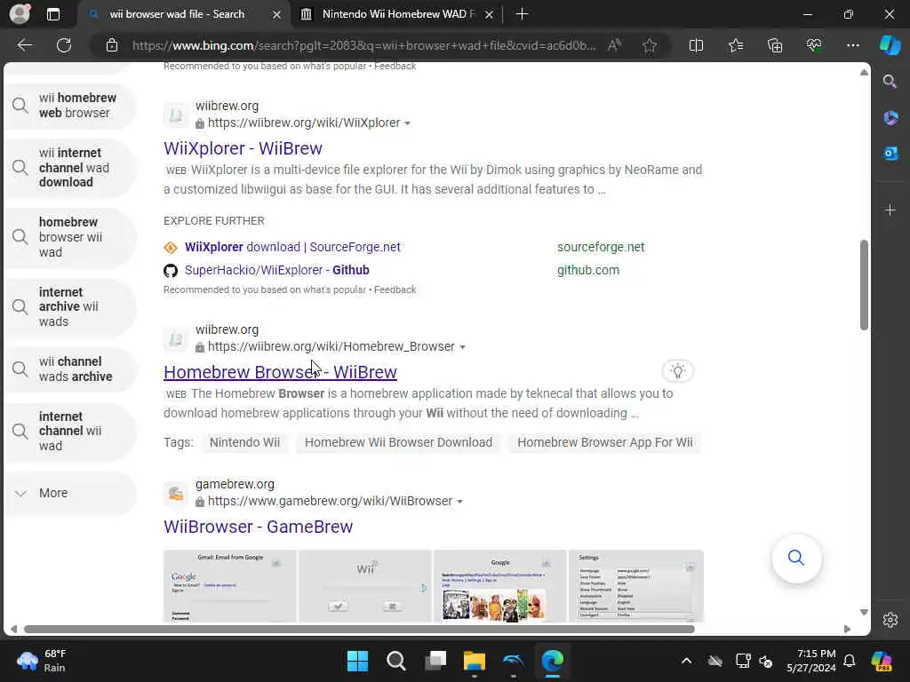The height and width of the screenshot is (682, 910).
Task: Open the Favorites list icon
Action: 735,45
